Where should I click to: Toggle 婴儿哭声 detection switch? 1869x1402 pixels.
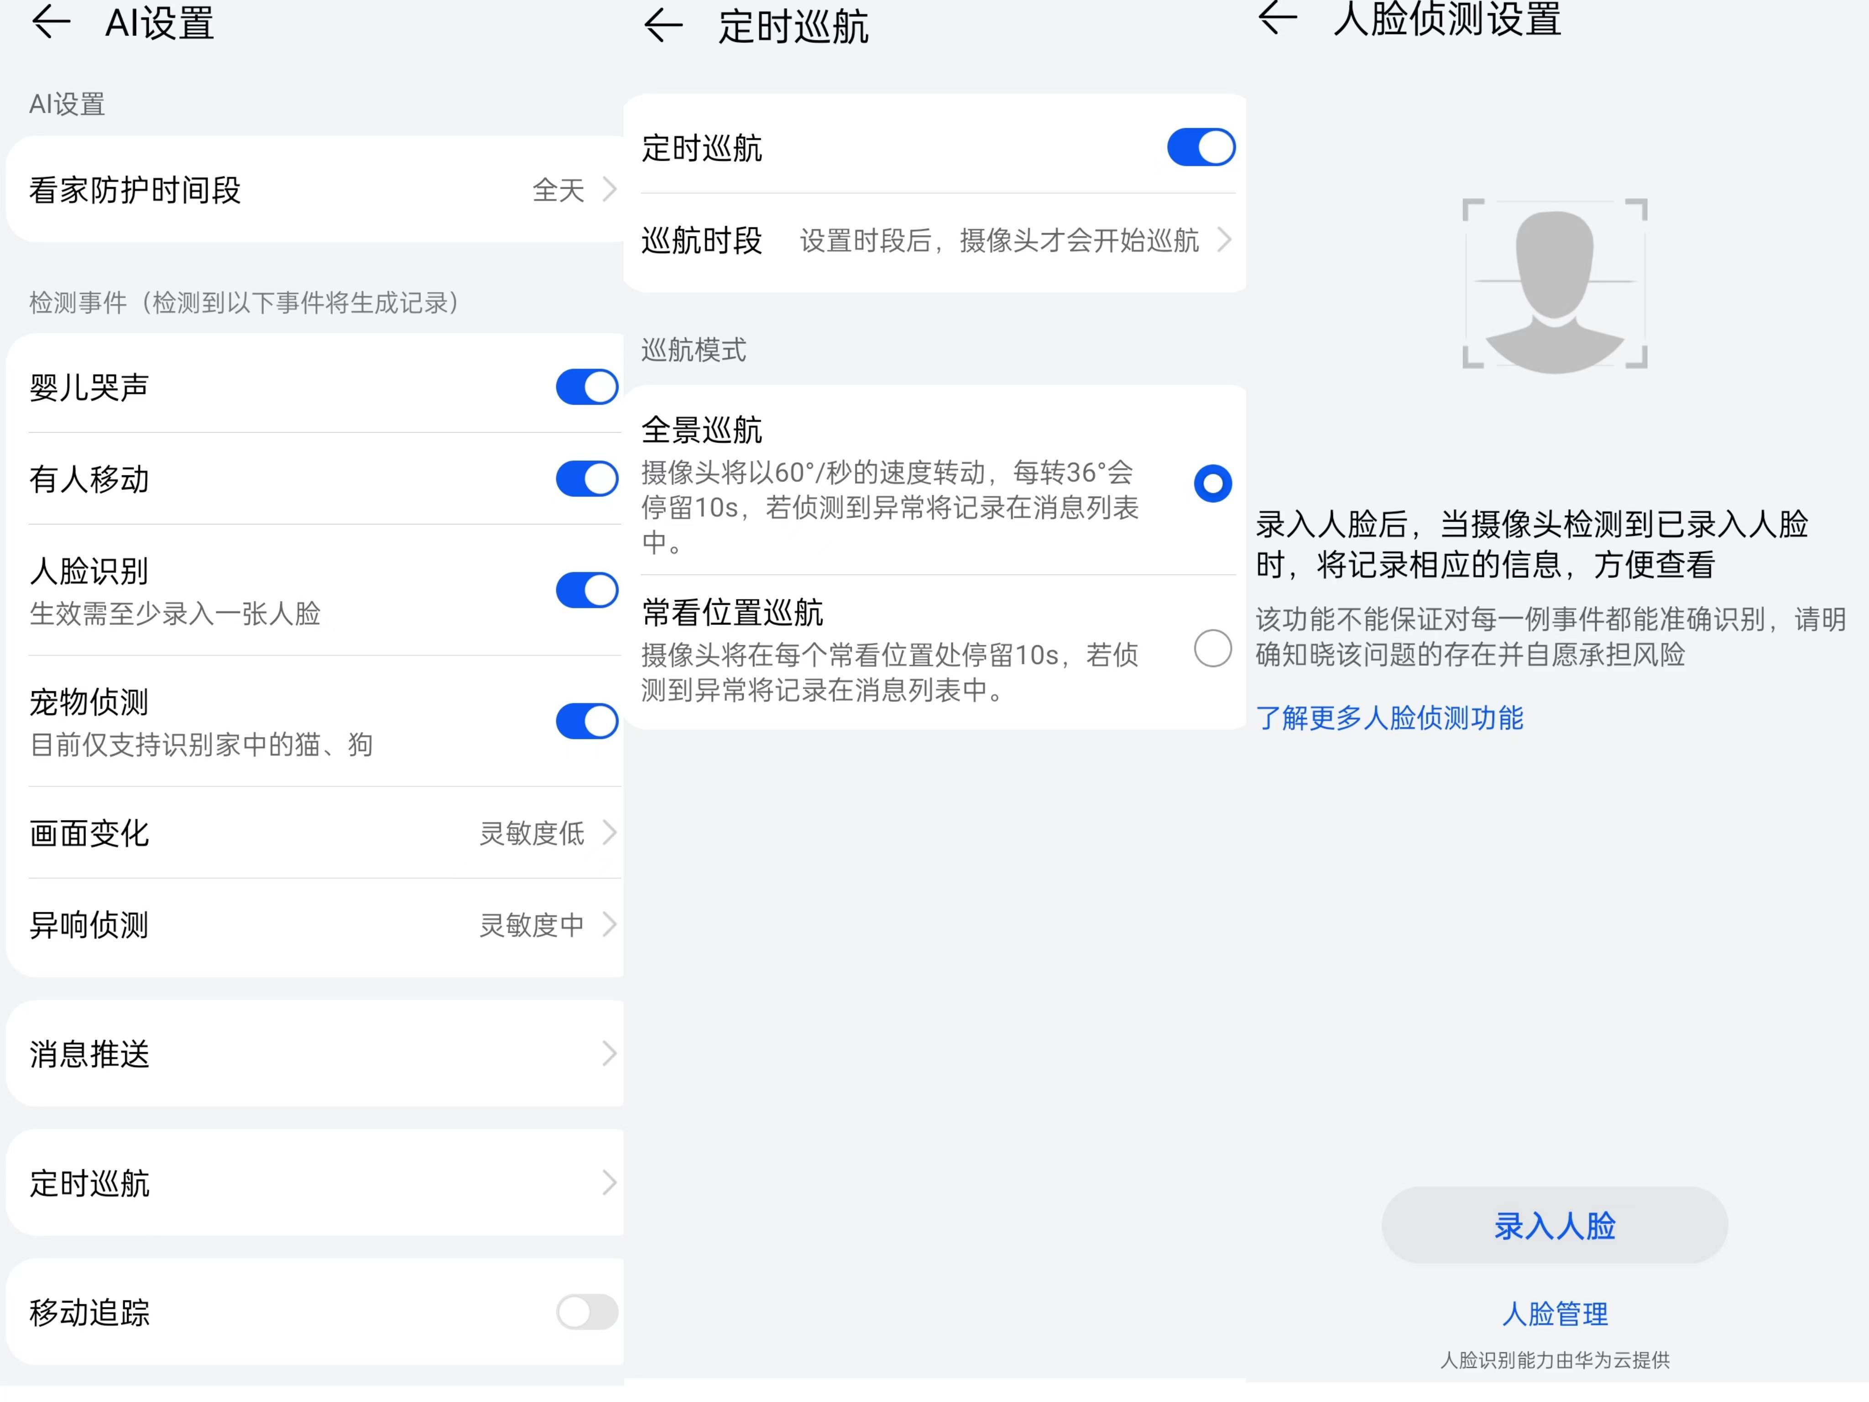587,387
